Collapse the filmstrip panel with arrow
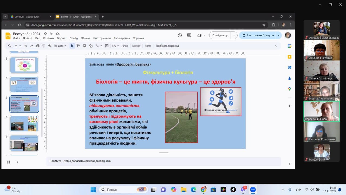This screenshot has height=195, width=346. pos(18,162)
